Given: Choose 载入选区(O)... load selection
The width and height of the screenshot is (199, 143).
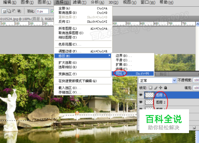Looking at the screenshot, I should pyautogui.click(x=83, y=88).
